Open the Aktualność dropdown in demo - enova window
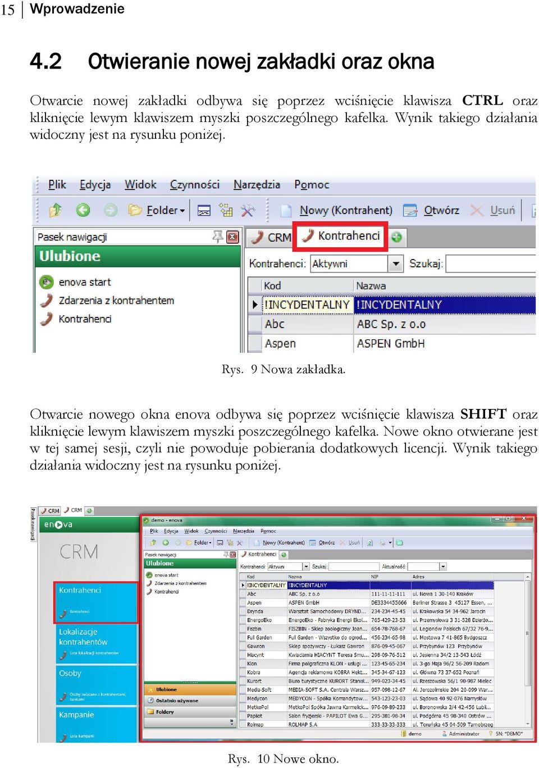The height and width of the screenshot is (768, 539). (x=443, y=566)
